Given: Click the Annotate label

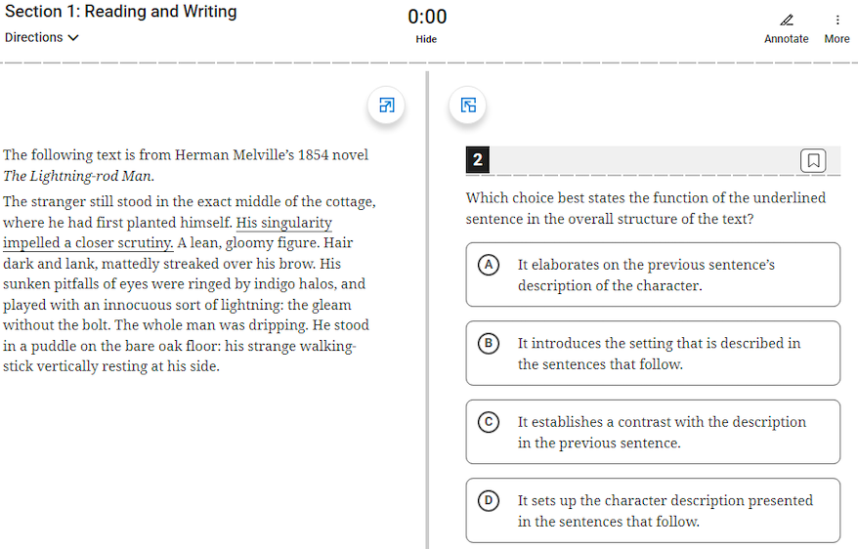Looking at the screenshot, I should tap(787, 39).
